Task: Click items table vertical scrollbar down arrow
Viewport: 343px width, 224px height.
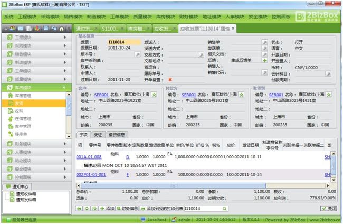Action: coord(333,180)
